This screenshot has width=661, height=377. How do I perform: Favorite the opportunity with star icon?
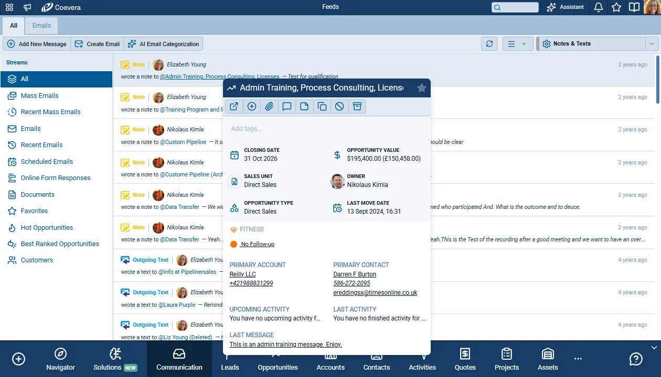[421, 88]
